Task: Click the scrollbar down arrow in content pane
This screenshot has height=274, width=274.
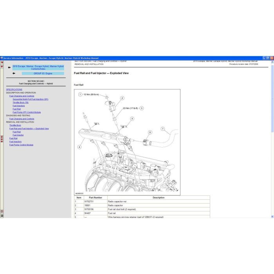Action: [272, 216]
